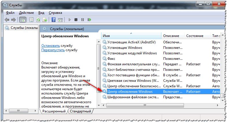Click description pane scroll down arrow
Image resolution: width=229 pixels, height=124 pixels.
tap(99, 105)
